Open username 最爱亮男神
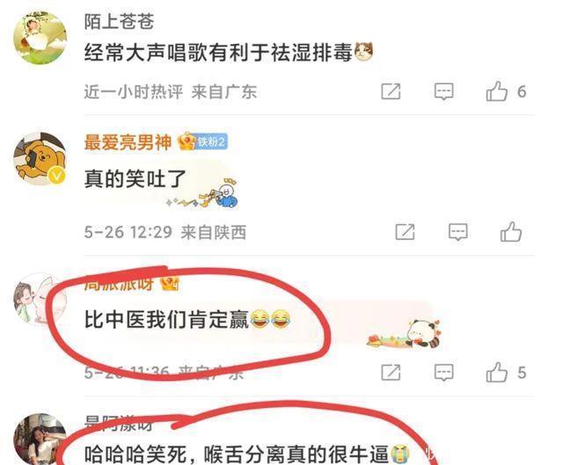Image resolution: width=563 pixels, height=465 pixels. point(128,142)
